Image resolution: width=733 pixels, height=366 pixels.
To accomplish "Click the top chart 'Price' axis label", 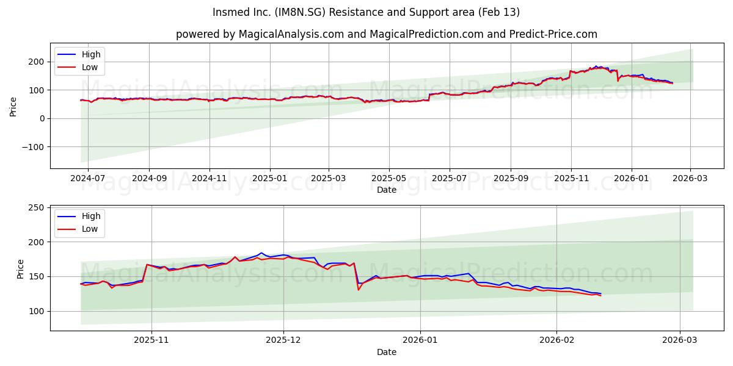I will tap(13, 106).
